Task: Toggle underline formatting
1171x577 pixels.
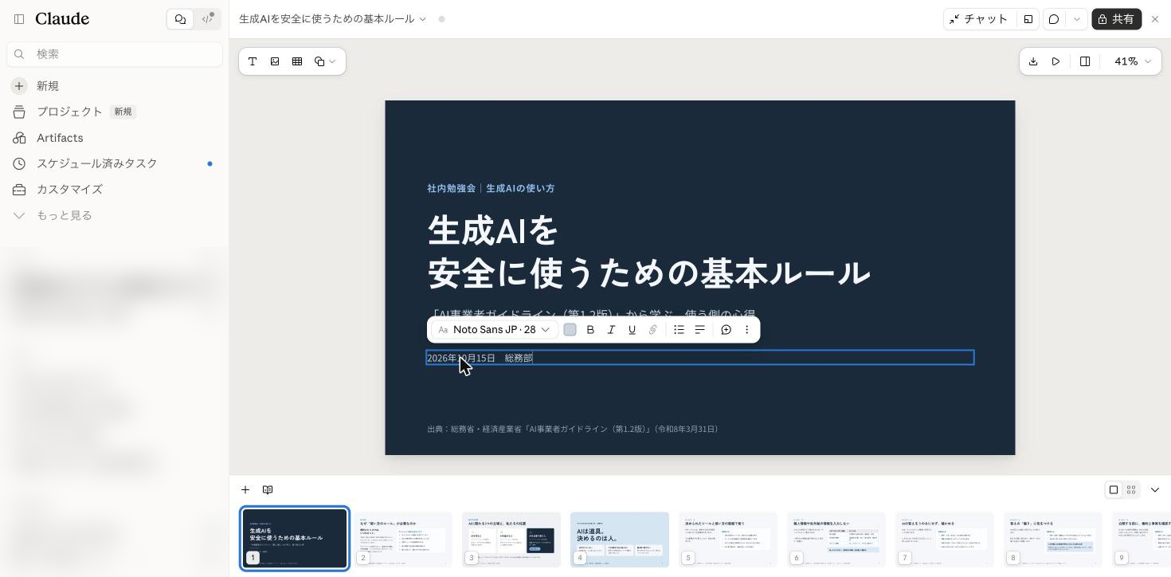Action: tap(632, 330)
